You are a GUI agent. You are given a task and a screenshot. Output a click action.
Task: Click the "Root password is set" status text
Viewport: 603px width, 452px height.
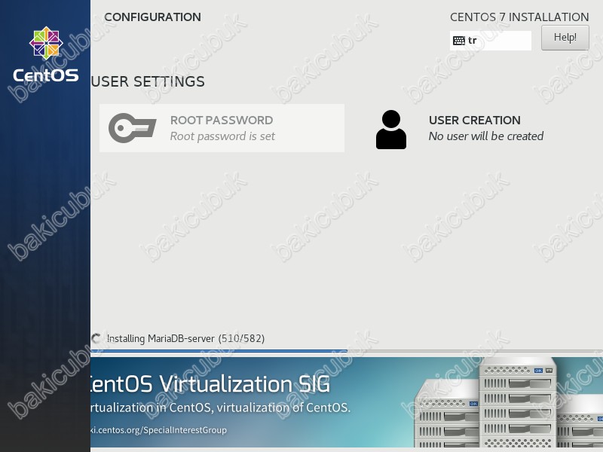coord(222,136)
